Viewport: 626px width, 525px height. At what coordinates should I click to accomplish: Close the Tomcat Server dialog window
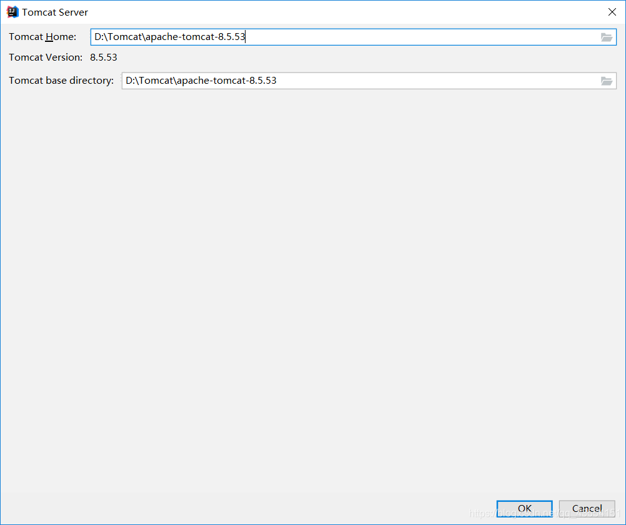[x=612, y=12]
